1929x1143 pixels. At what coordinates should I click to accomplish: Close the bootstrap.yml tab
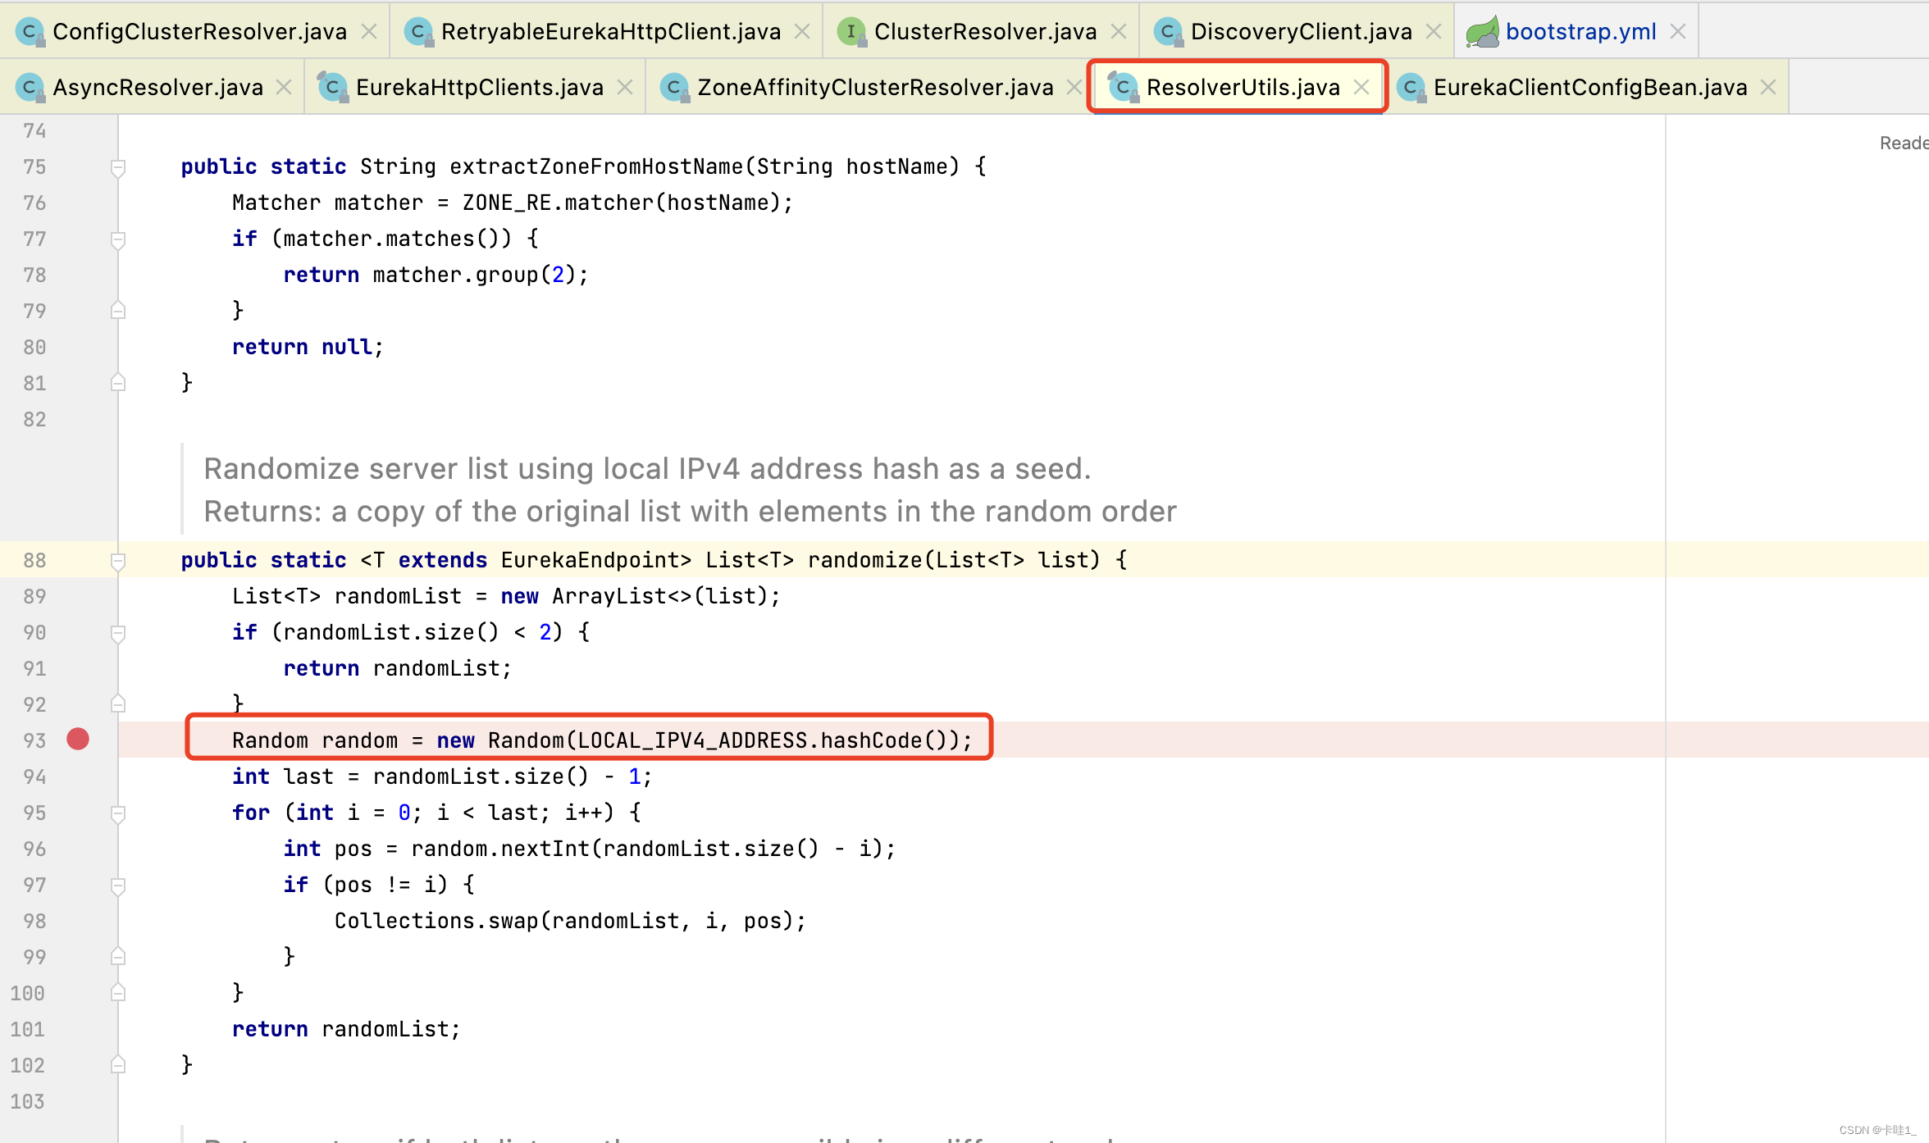tap(1677, 32)
